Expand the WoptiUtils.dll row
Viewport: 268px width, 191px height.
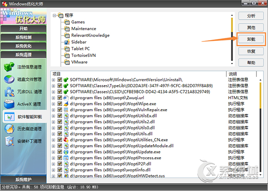[54, 134]
